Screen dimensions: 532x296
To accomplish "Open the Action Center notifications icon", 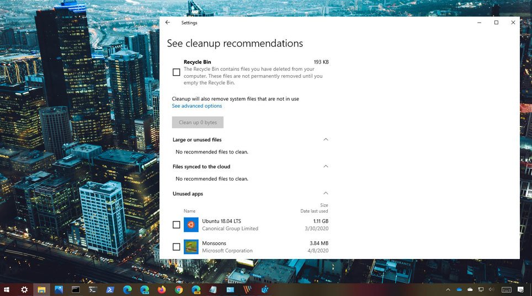I will [520, 289].
